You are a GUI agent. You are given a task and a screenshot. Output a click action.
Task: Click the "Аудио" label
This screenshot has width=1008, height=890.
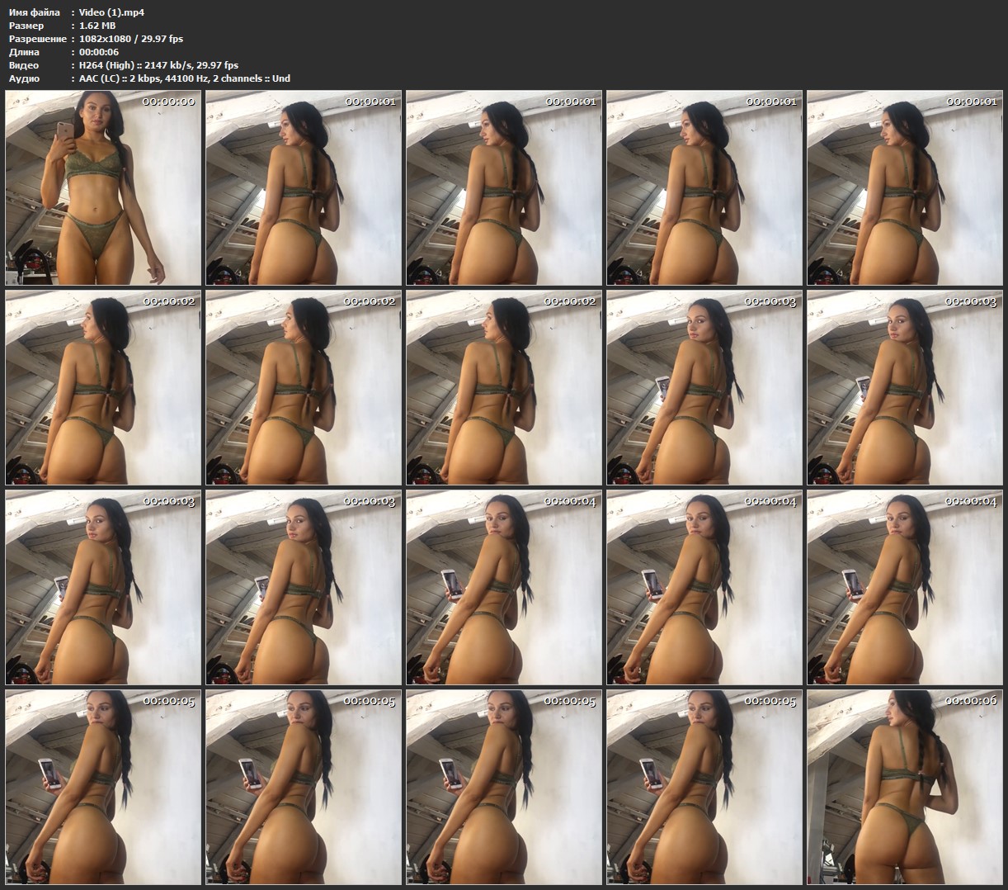pyautogui.click(x=24, y=78)
